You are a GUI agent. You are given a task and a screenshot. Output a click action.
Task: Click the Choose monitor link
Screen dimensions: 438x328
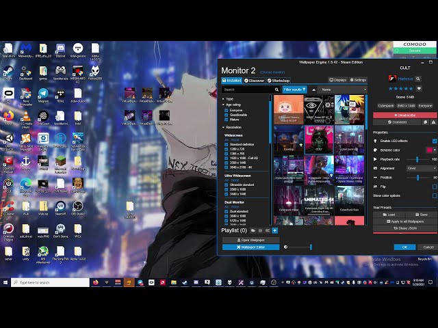point(272,72)
